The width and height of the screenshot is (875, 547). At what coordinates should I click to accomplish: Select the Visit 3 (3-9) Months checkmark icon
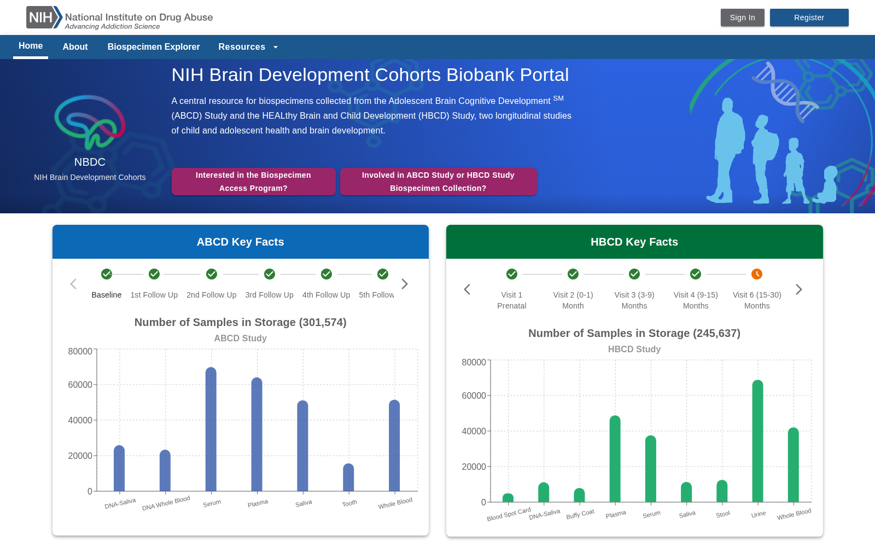(x=634, y=274)
